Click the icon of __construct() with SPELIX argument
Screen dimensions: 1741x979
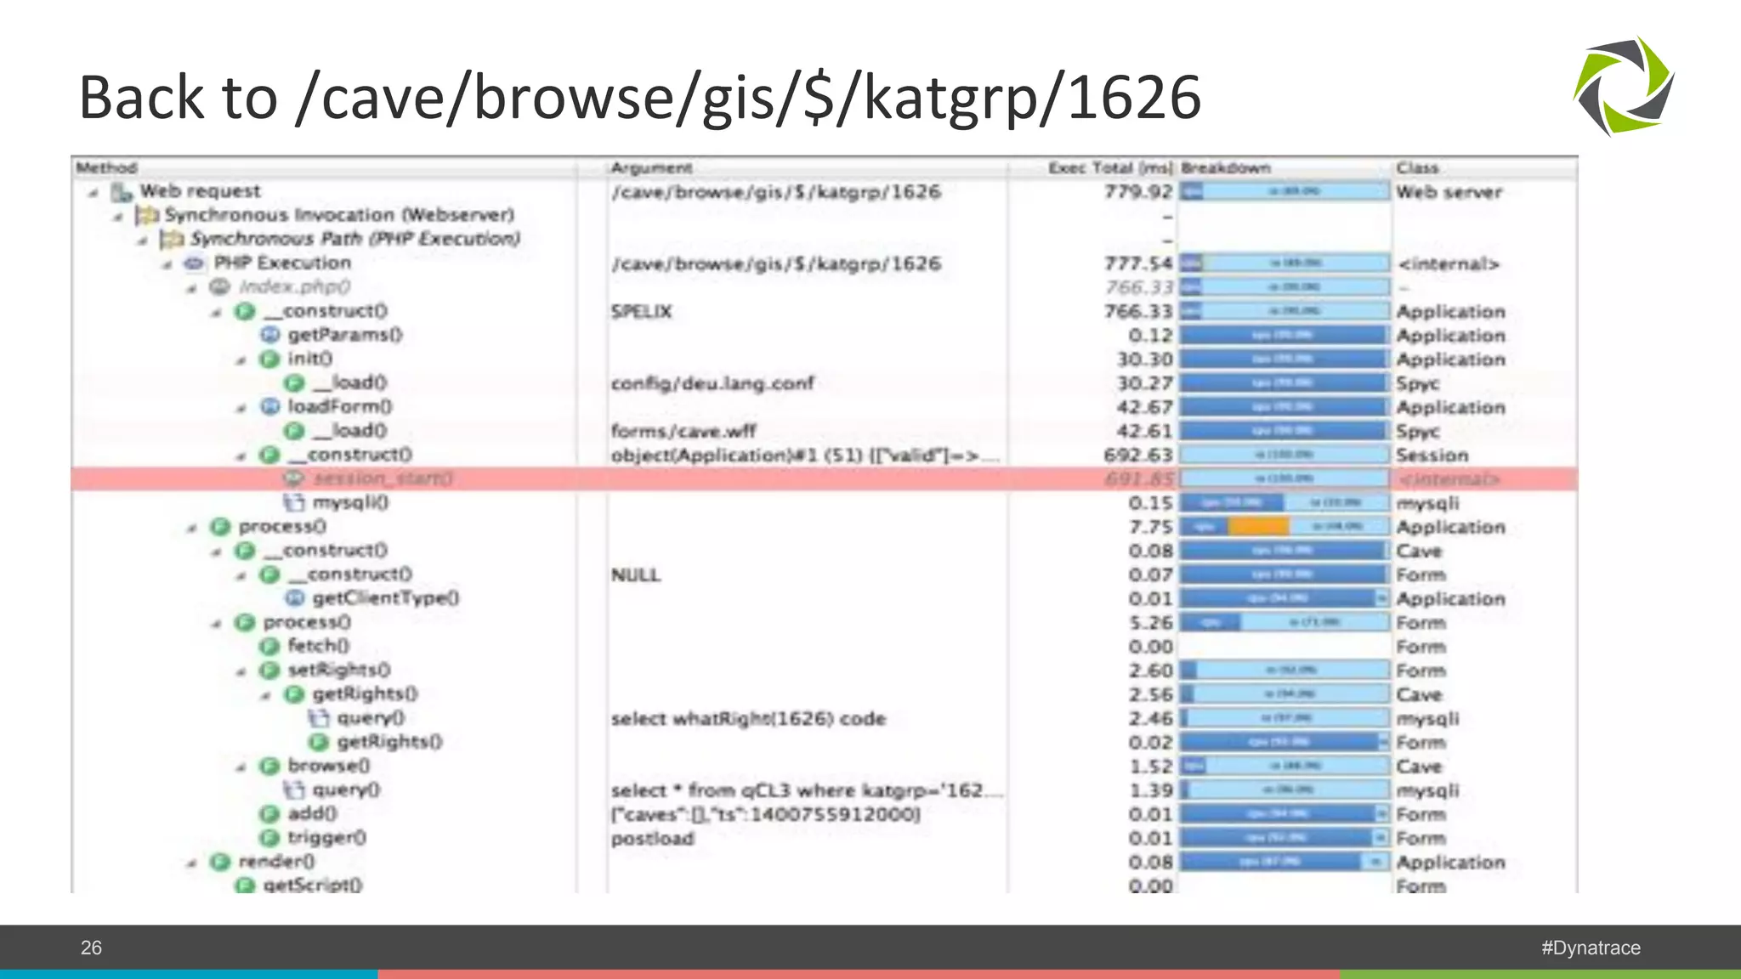pos(245,312)
